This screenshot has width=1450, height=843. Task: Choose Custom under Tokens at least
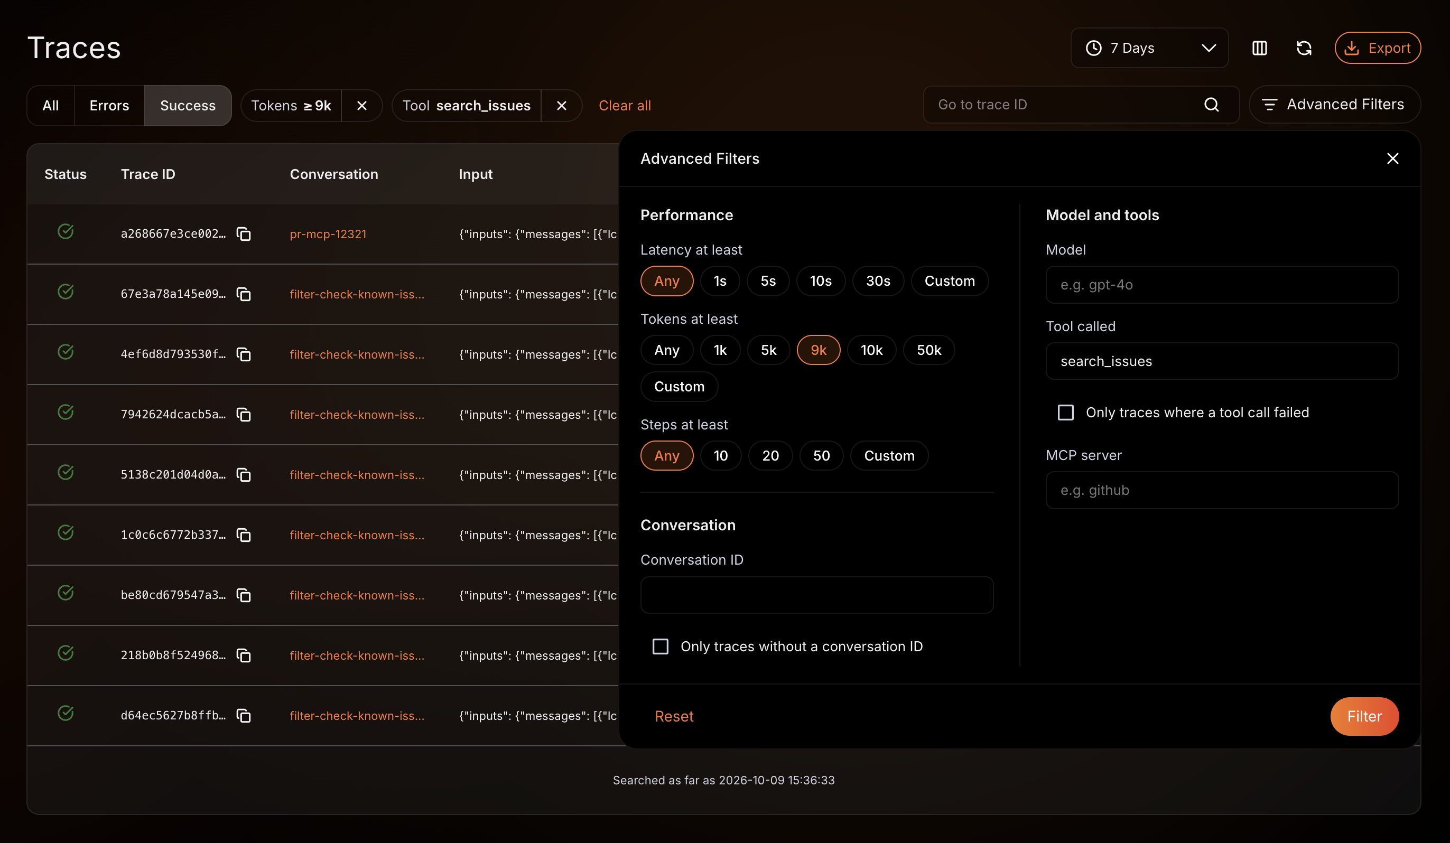coord(680,387)
